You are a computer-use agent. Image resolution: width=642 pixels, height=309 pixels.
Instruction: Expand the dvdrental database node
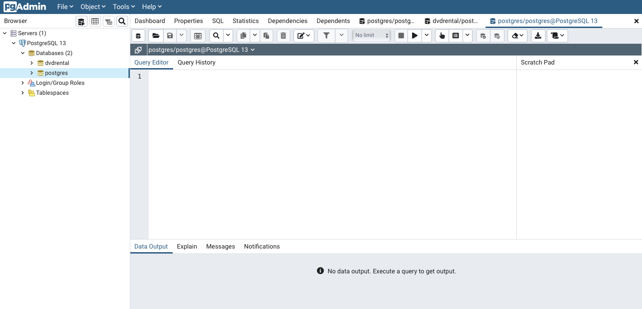32,63
